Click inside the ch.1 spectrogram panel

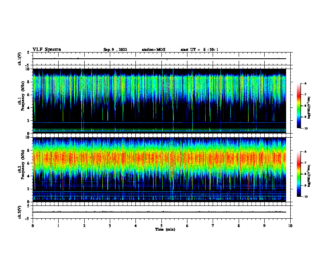click(159, 101)
